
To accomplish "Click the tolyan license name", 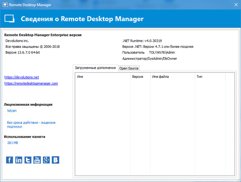I will 12,111.
